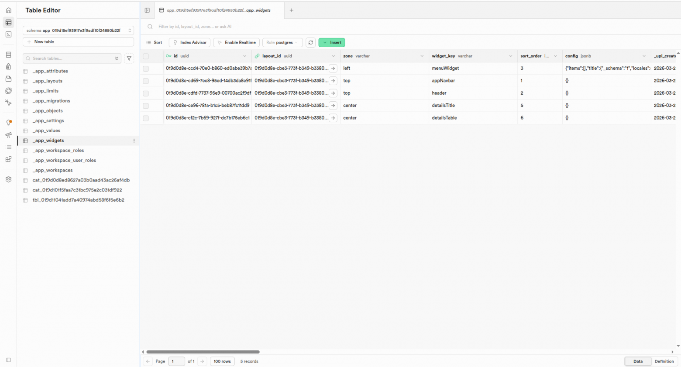Add a new tab with plus button
This screenshot has width=681, height=367.
tap(292, 10)
